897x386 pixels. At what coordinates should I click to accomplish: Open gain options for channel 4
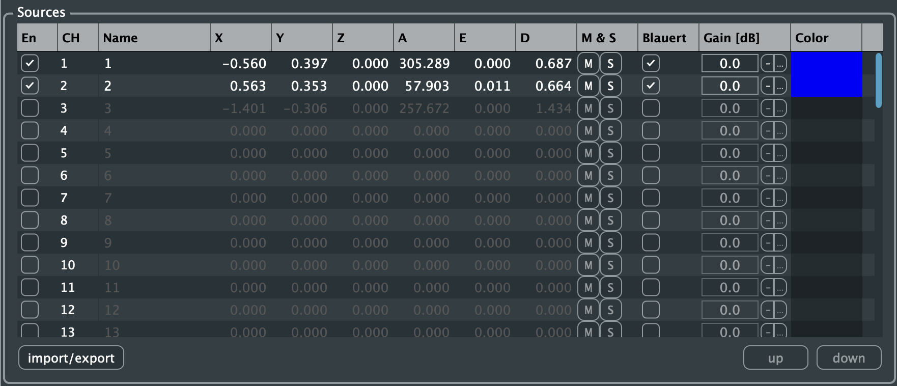(x=780, y=131)
